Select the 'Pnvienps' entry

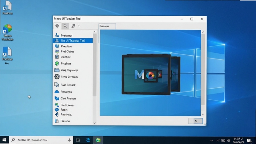coord(66,92)
